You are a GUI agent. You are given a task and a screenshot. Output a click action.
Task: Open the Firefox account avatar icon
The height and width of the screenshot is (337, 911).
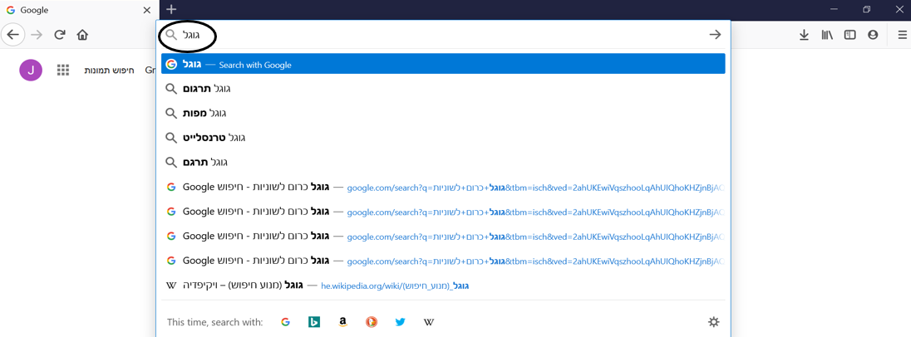coord(873,35)
